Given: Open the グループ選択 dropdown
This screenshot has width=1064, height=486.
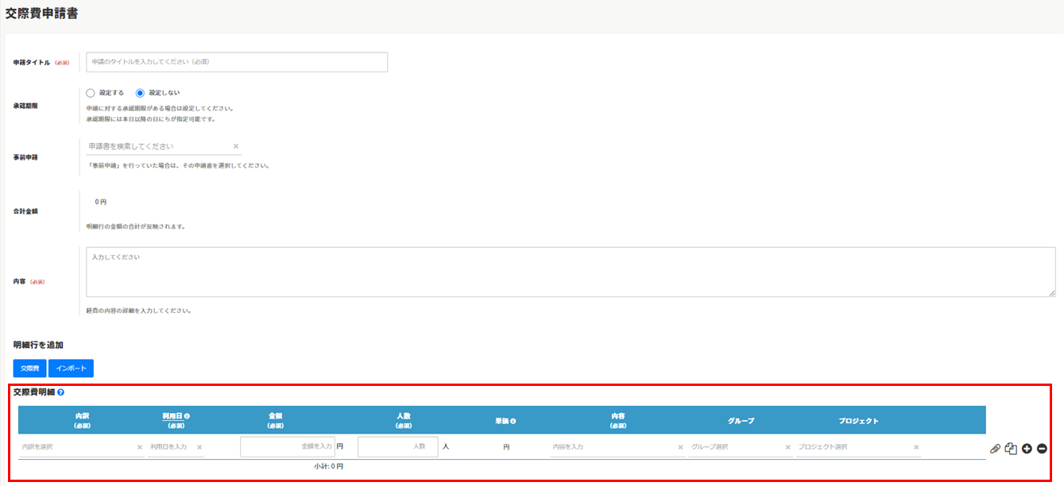Looking at the screenshot, I should [x=735, y=447].
